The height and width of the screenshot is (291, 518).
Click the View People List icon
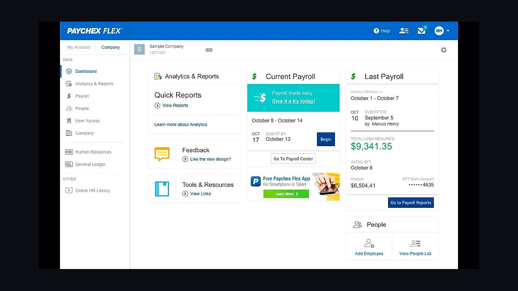(415, 243)
